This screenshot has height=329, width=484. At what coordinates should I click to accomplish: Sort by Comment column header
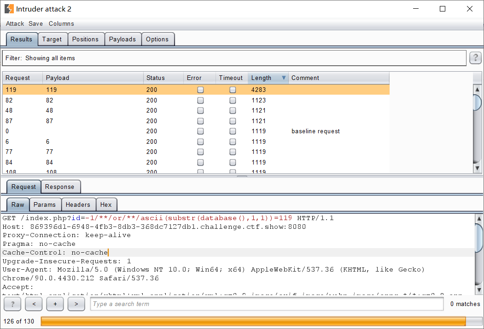338,78
